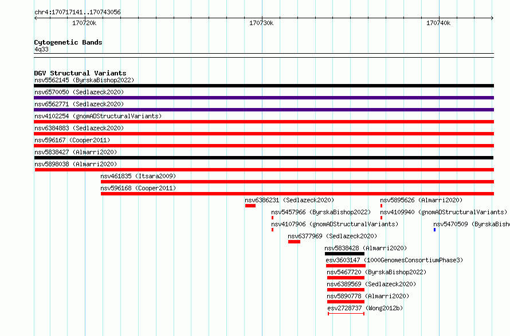Select the red nsv4102254 variant bar

264,122
